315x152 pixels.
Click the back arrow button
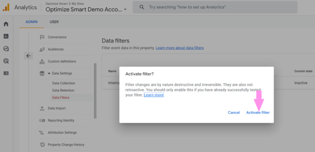28,56
